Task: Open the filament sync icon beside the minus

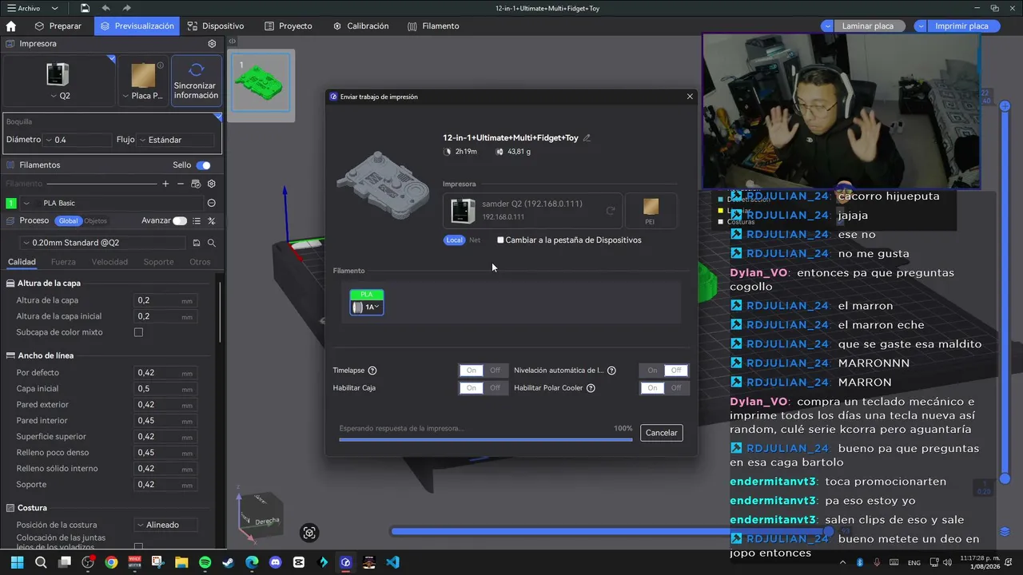Action: pos(197,184)
